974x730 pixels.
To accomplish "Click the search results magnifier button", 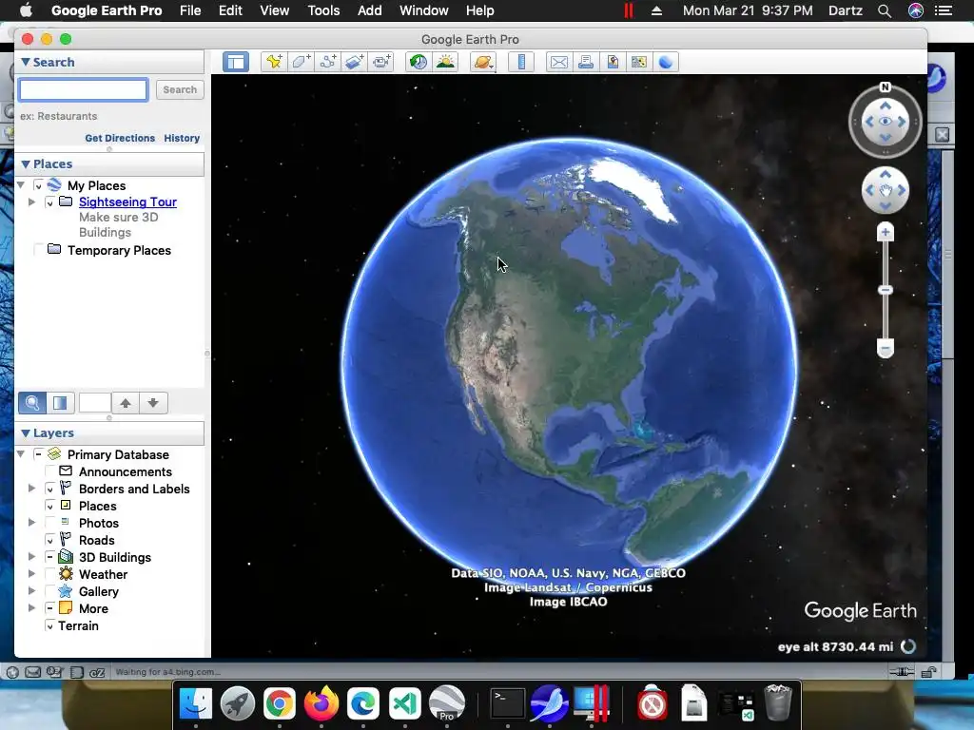I will pos(31,403).
